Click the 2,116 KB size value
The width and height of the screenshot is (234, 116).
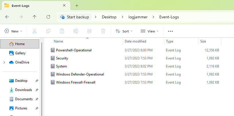[x=213, y=66]
